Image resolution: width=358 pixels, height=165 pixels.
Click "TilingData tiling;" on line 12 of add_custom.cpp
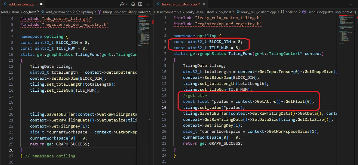click(51, 66)
